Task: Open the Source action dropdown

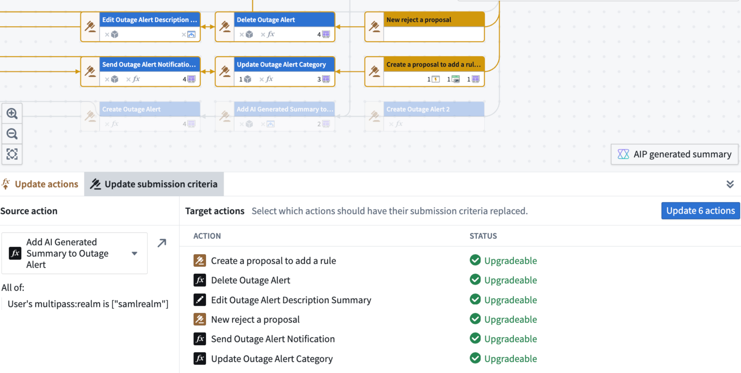Action: click(135, 253)
